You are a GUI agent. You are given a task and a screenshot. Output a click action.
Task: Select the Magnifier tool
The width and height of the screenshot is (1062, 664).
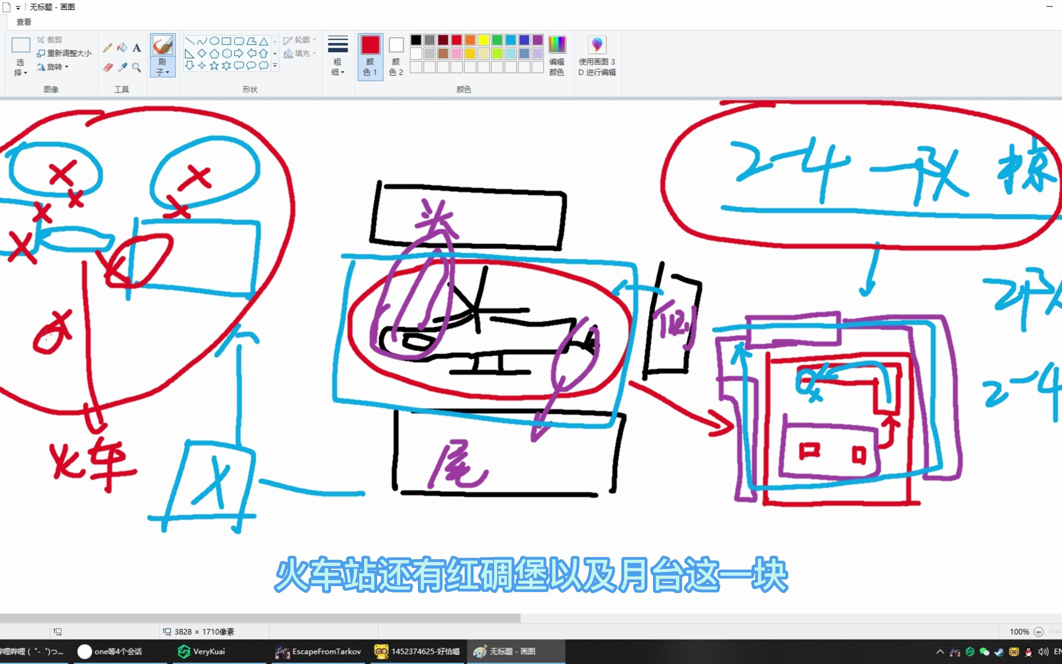coord(137,67)
